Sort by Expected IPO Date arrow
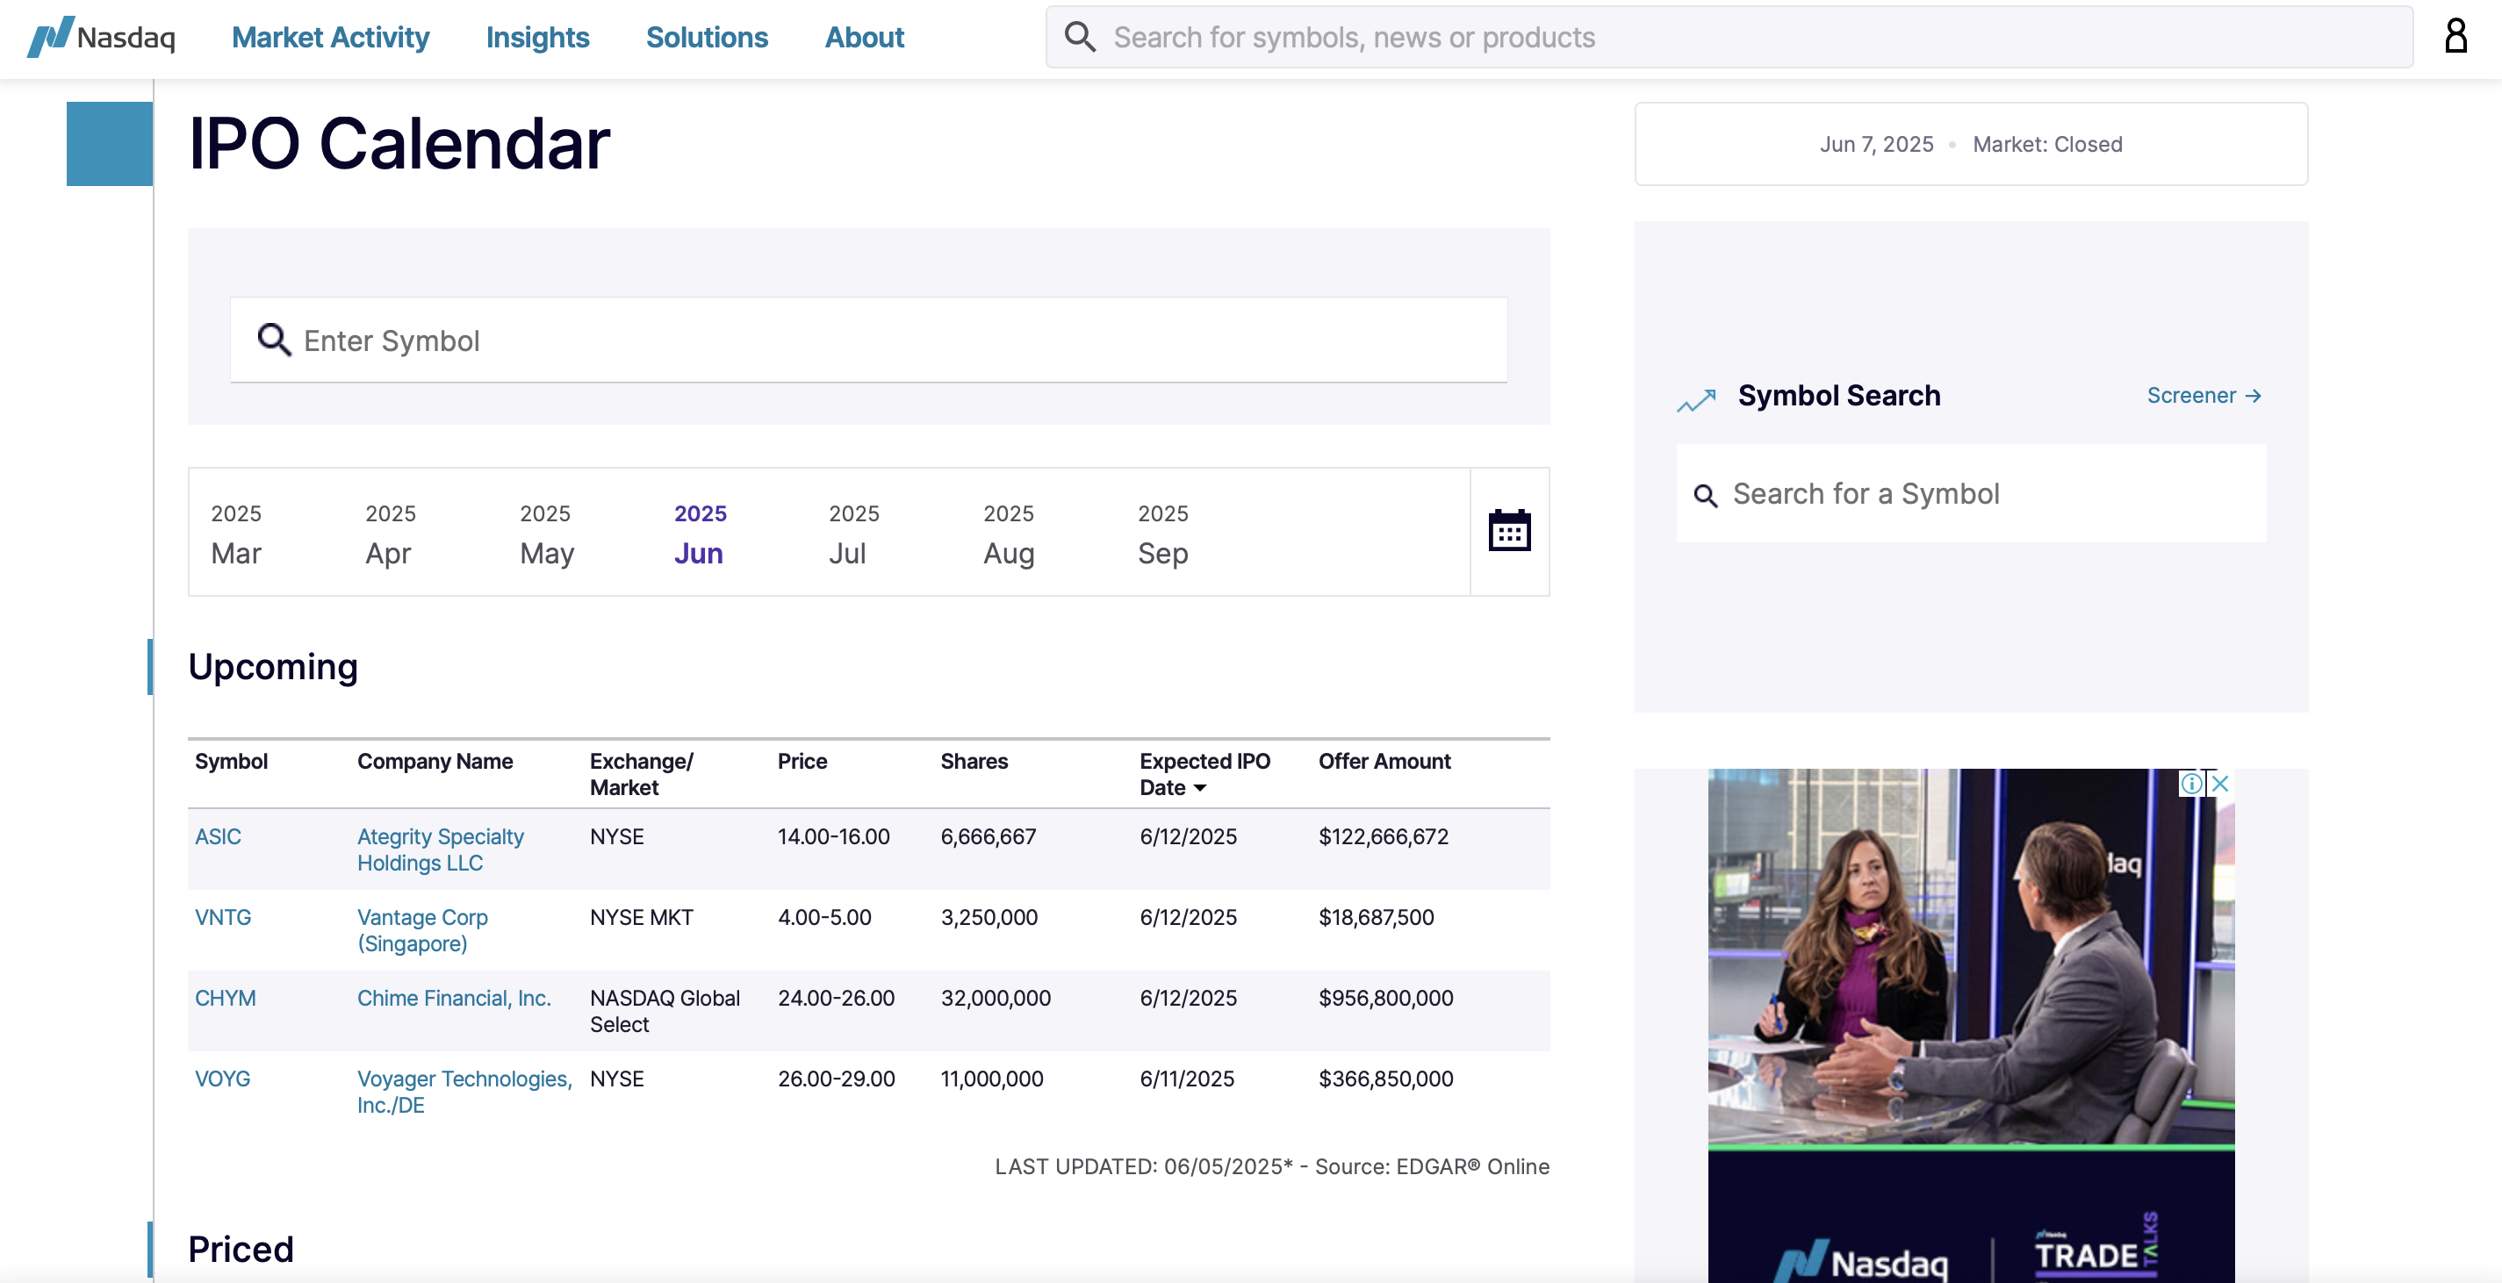Image resolution: width=2502 pixels, height=1283 pixels. (1199, 789)
